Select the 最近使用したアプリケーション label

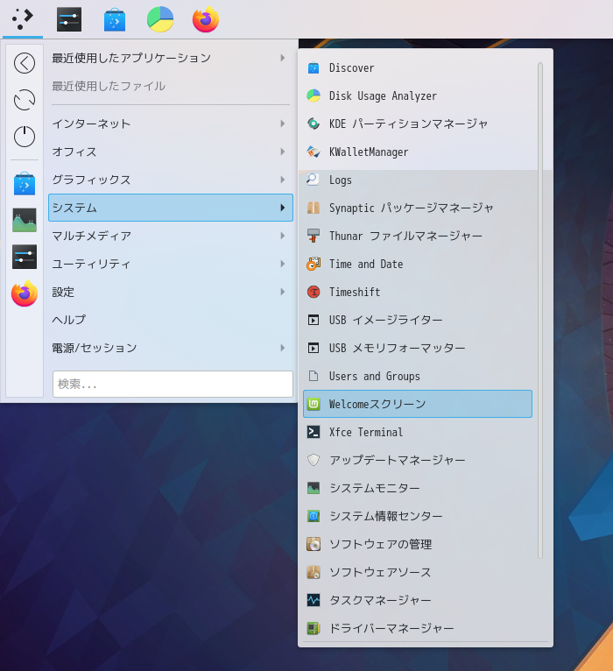click(131, 58)
